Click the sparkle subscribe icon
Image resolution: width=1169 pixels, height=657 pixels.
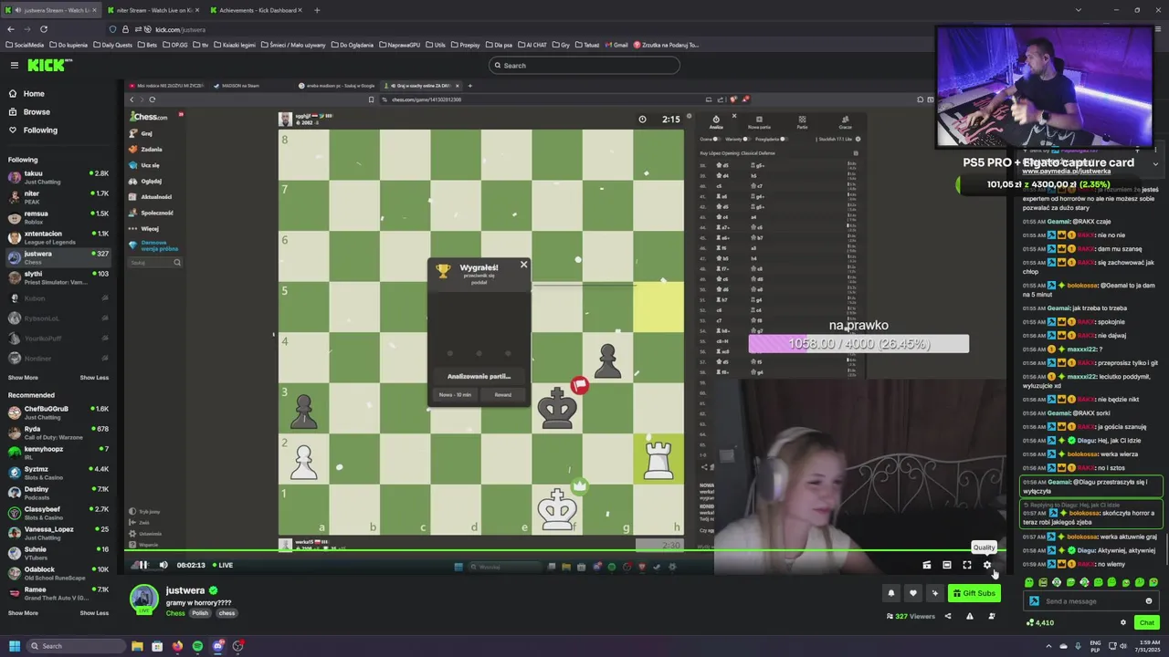point(934,593)
